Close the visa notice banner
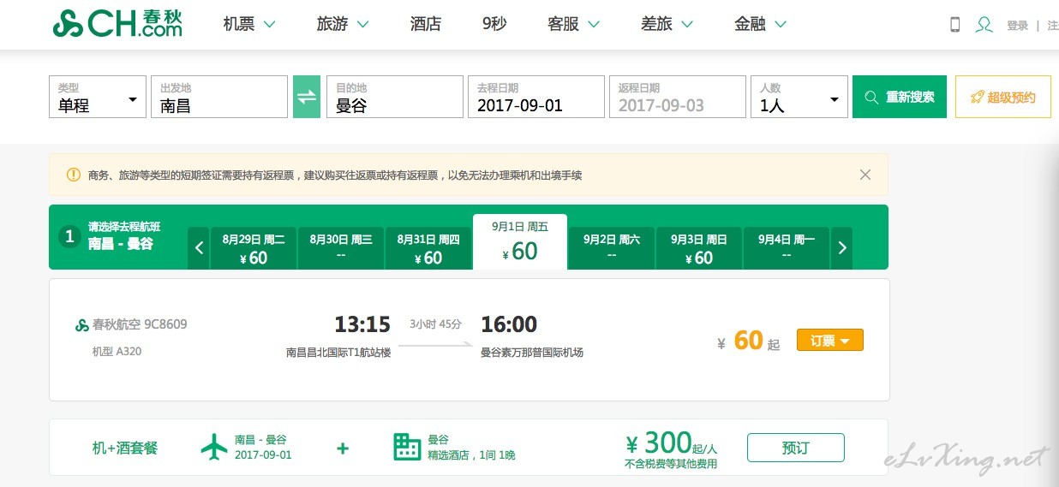The height and width of the screenshot is (487, 1059). click(x=865, y=175)
